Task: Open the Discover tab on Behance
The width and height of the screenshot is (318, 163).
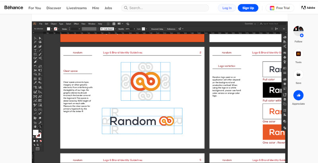Action: tap(54, 8)
